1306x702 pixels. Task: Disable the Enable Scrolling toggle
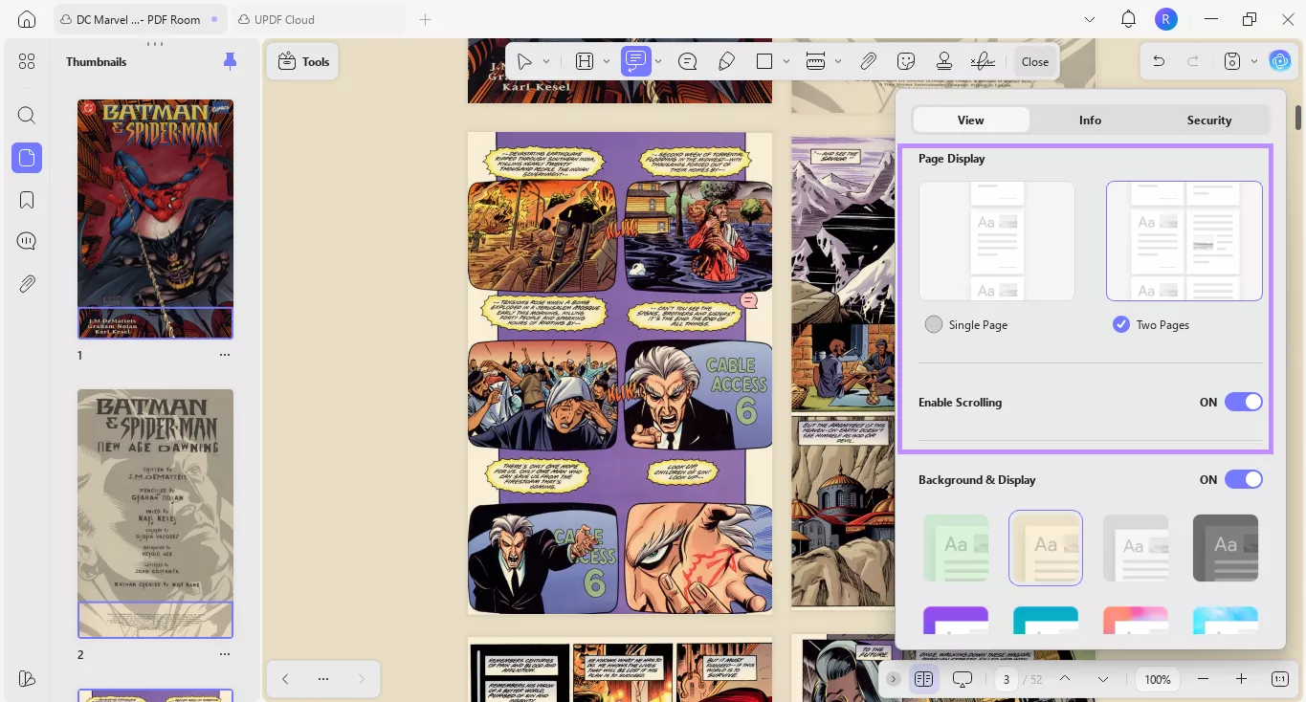(1243, 402)
